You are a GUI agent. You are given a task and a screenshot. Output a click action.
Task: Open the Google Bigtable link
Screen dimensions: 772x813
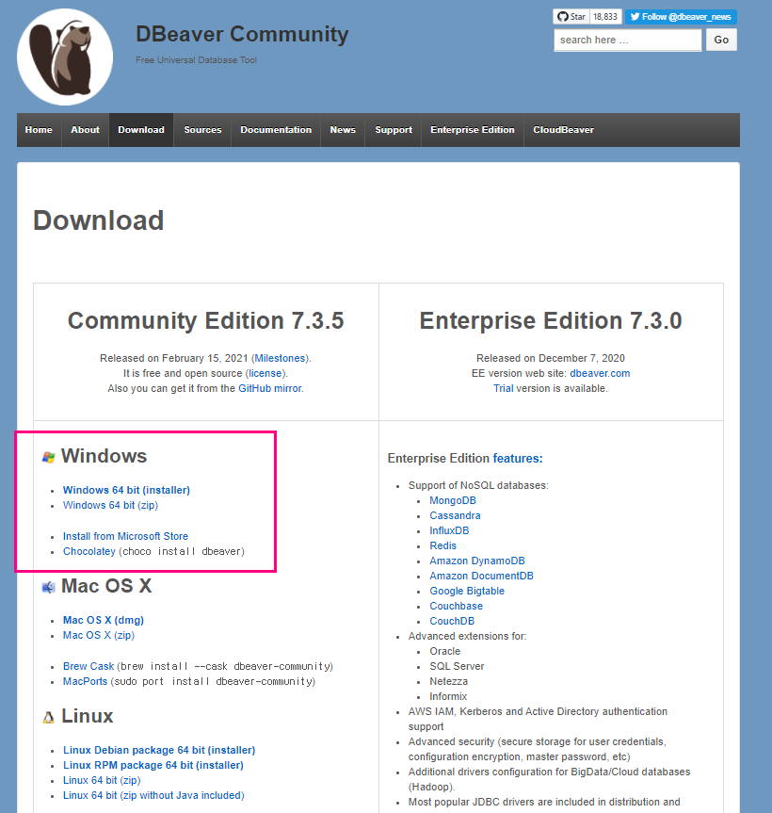[467, 591]
